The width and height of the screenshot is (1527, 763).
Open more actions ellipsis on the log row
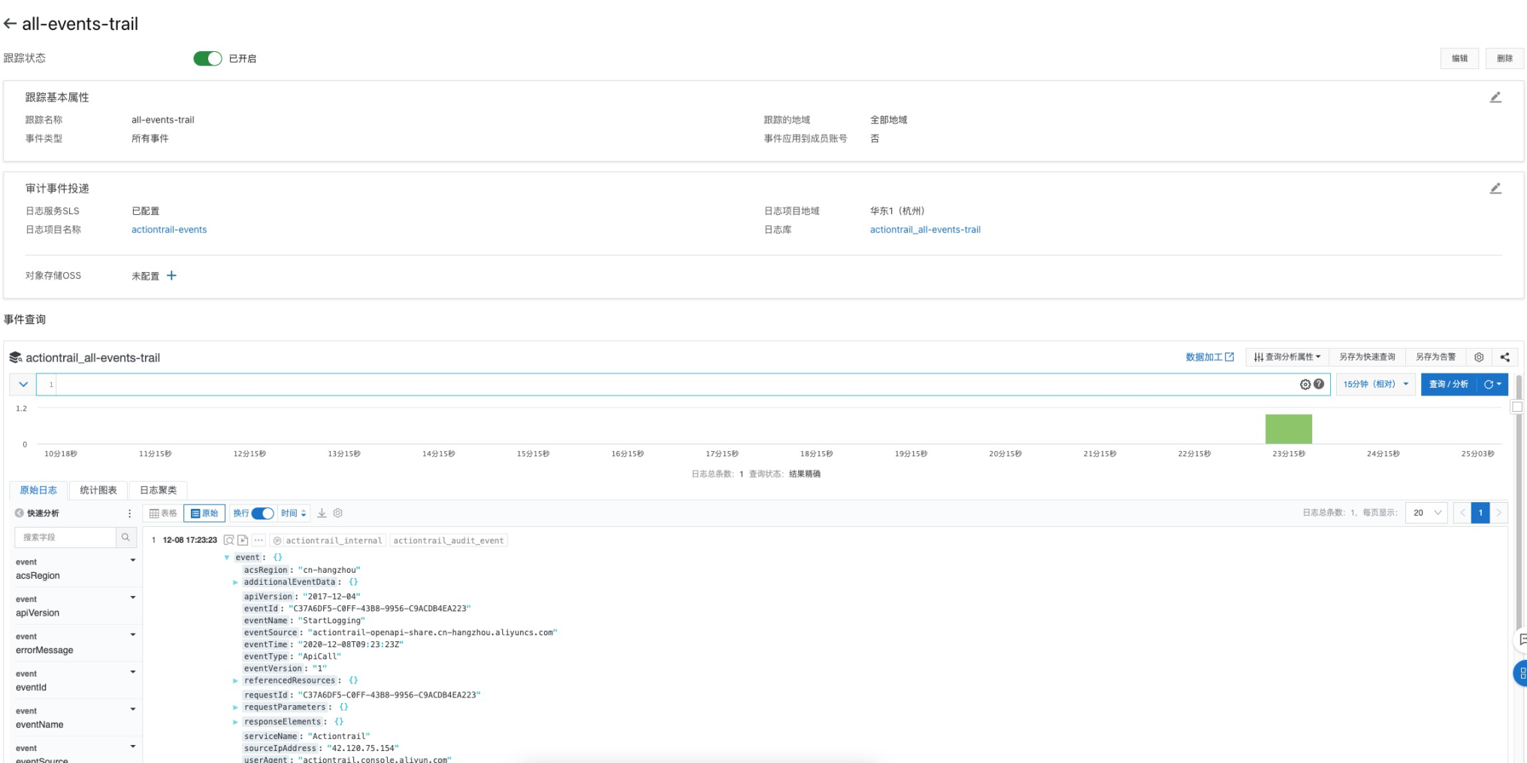[x=259, y=540]
